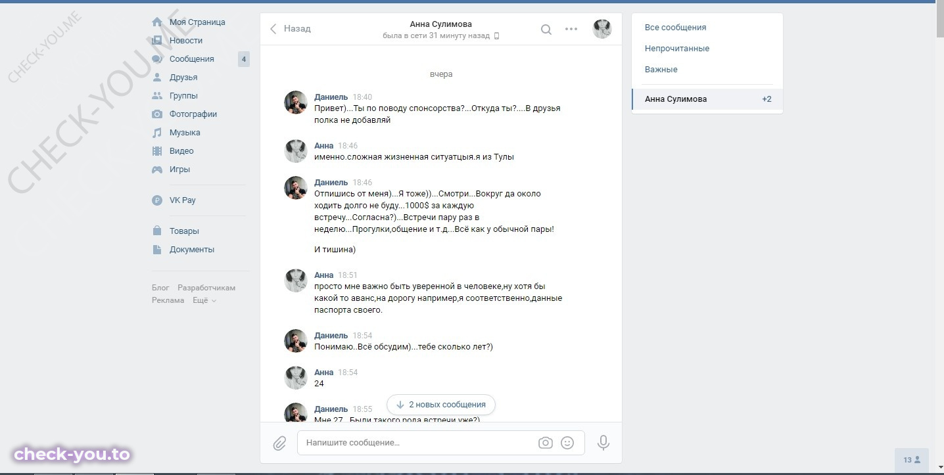The width and height of the screenshot is (944, 475).
Task: Open the Товары shopping bag icon
Action: pyautogui.click(x=157, y=231)
